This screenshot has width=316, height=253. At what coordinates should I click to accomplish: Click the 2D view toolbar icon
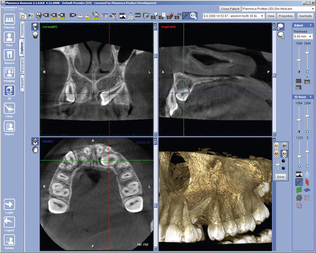(x=130, y=16)
